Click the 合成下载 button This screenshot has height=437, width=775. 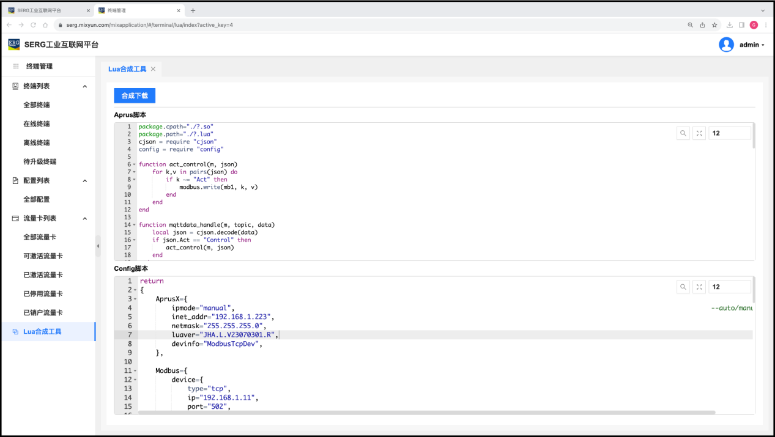(135, 95)
